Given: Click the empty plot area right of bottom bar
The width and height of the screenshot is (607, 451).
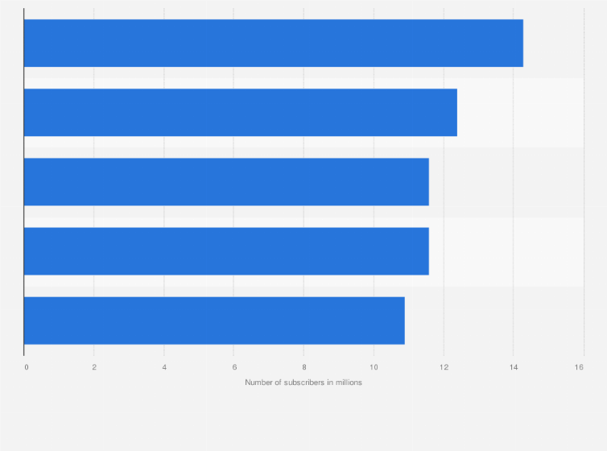Looking at the screenshot, I should click(x=494, y=321).
